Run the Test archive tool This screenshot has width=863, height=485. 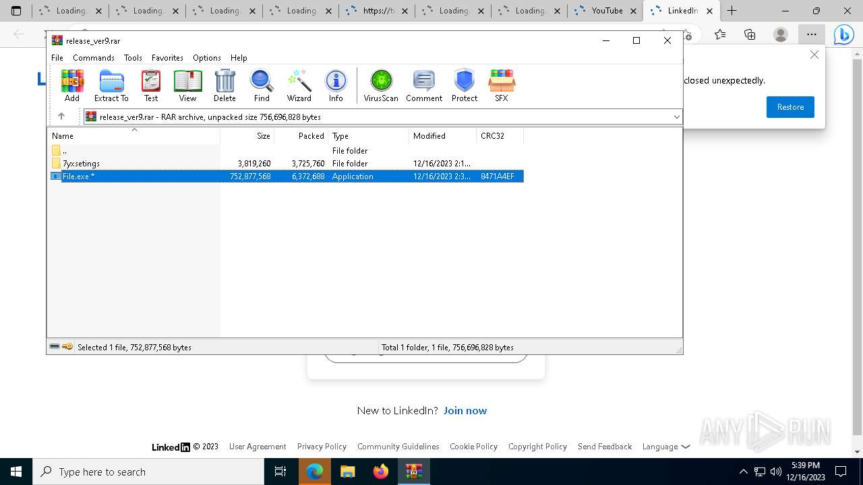coord(151,86)
